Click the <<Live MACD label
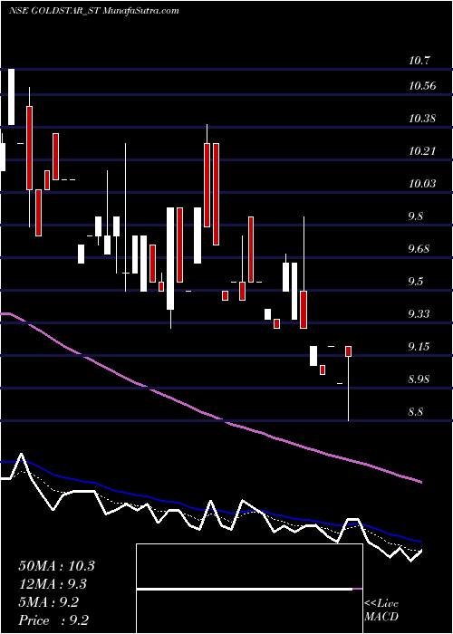453x634 pixels. click(x=381, y=610)
